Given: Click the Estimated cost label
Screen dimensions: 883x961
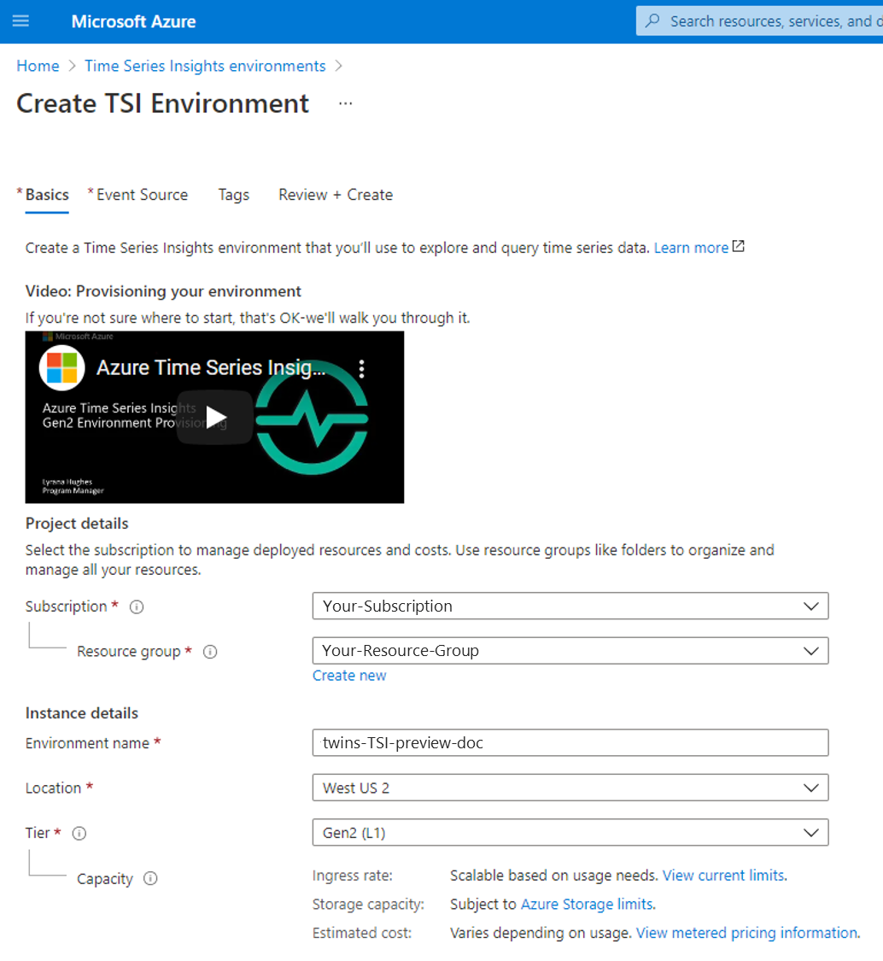Looking at the screenshot, I should coord(362,933).
